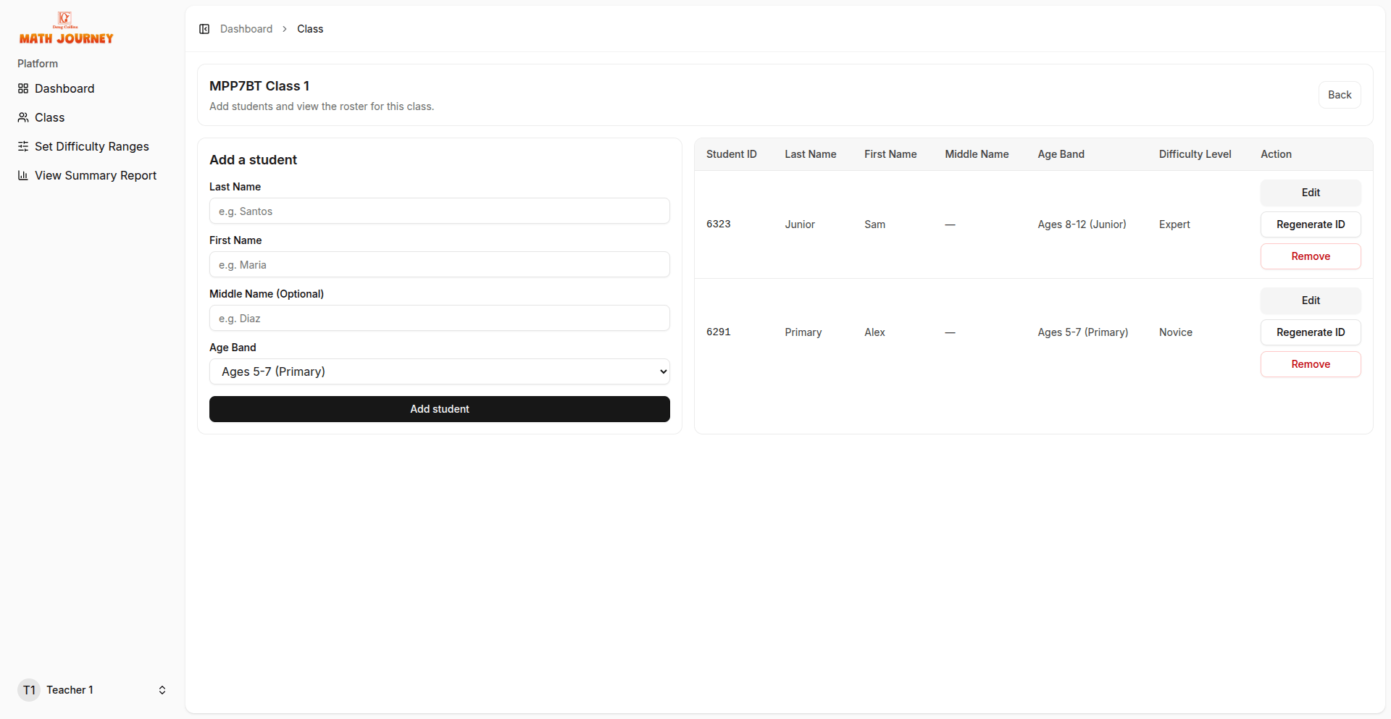Screen dimensions: 1391x719
Task: Click the Action column header
Action: point(1276,154)
